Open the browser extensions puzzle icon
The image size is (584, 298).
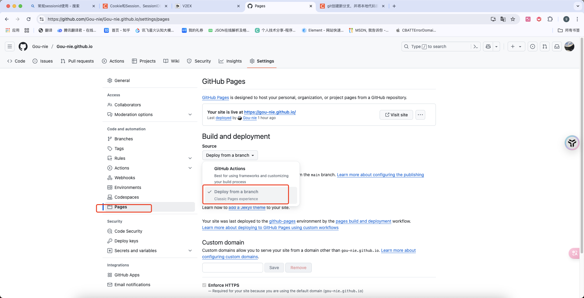point(550,19)
